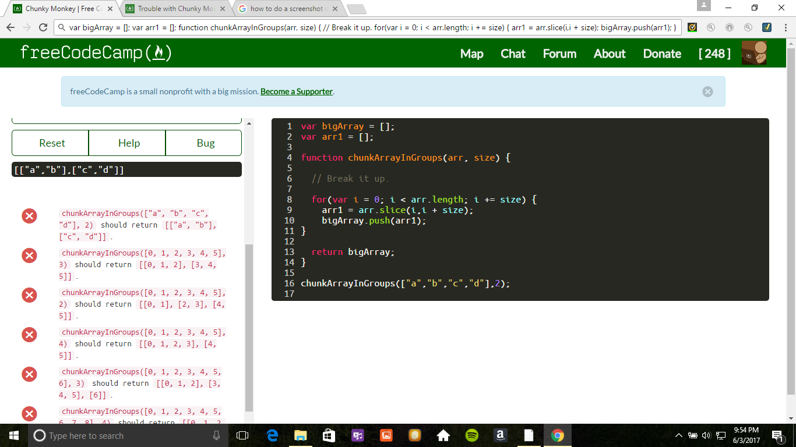Screen dimensions: 796x447
Task: Click the 'return bigArray;' line
Action: [x=353, y=252]
